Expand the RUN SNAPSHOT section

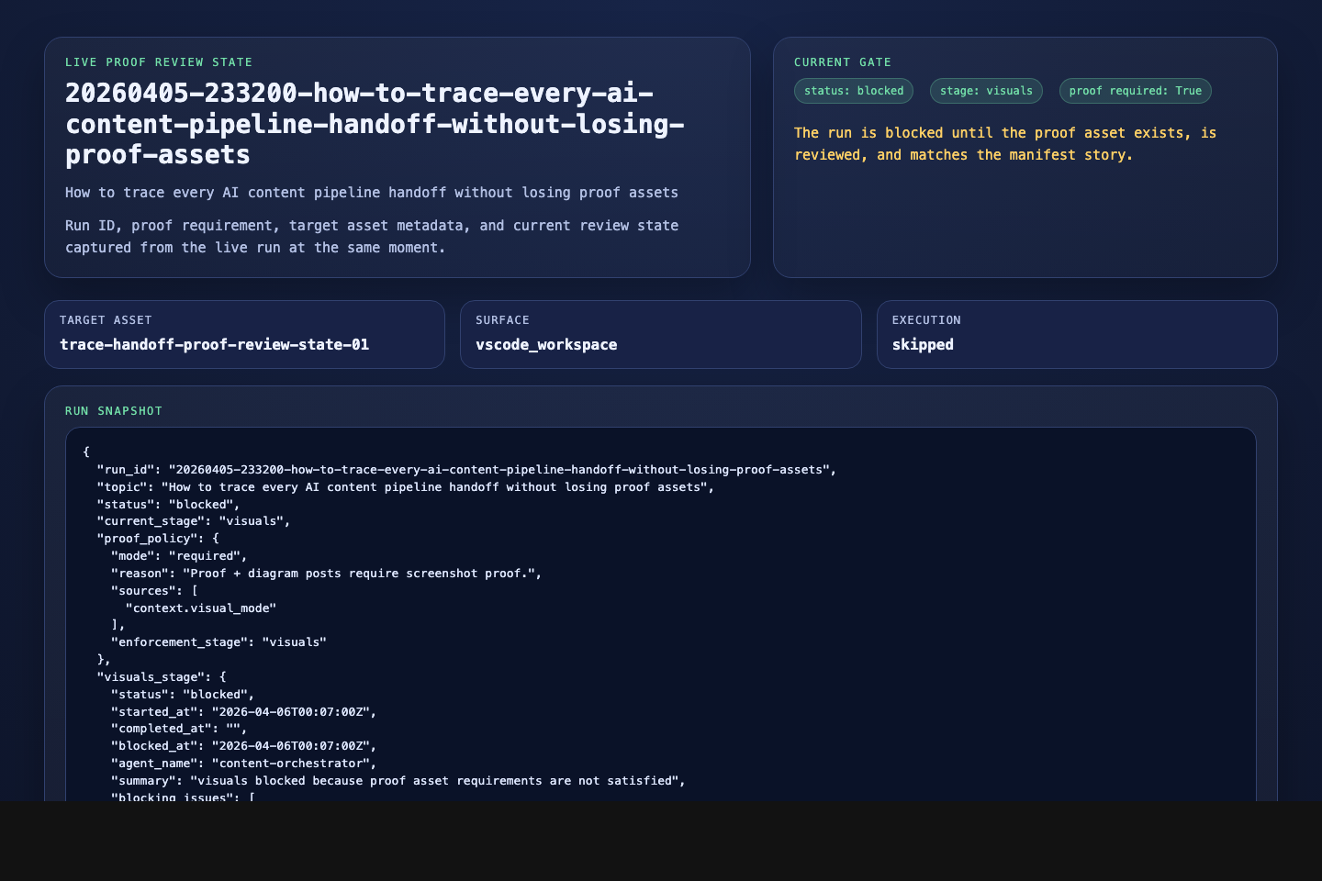point(113,410)
